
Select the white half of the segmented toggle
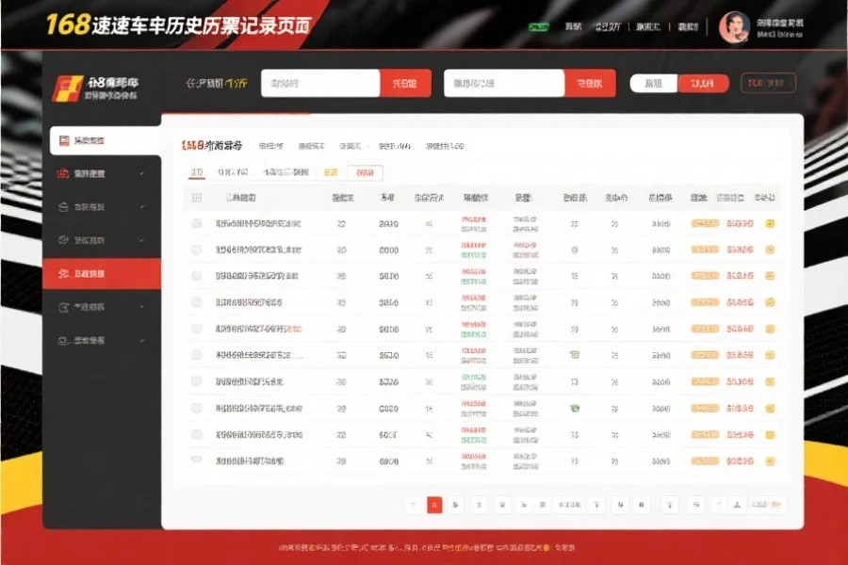pos(654,83)
